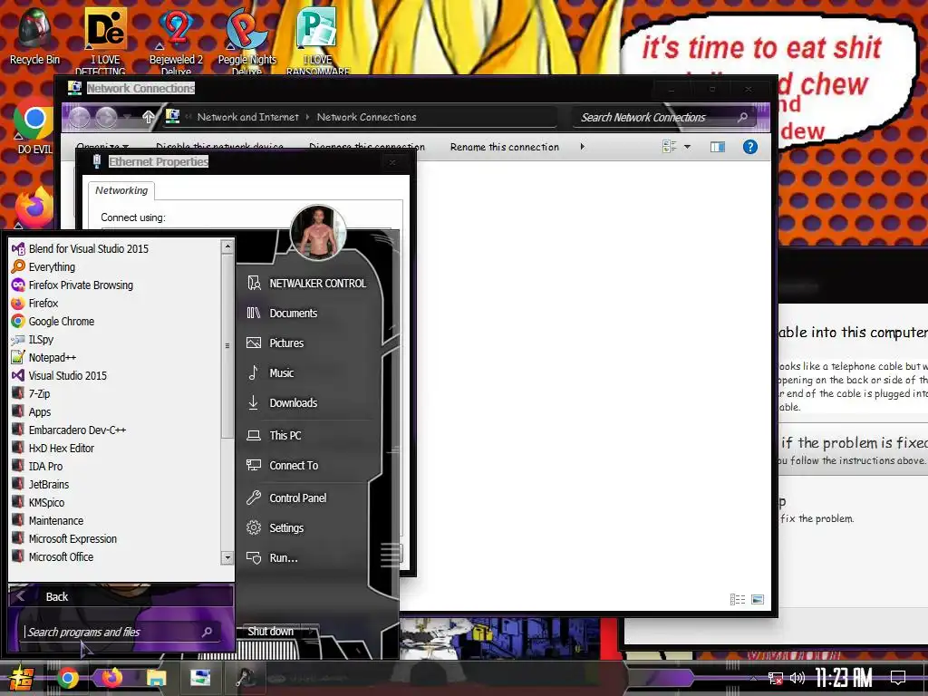Switch to details view icon in Network Connections
Viewport: 928px width, 696px height.
[x=738, y=600]
